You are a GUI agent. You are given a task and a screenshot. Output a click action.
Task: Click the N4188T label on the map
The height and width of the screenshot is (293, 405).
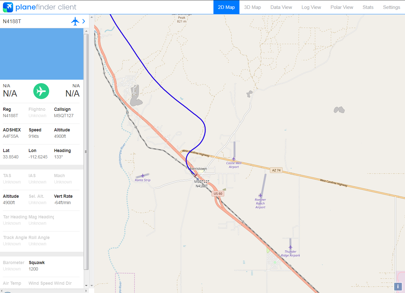pyautogui.click(x=202, y=186)
